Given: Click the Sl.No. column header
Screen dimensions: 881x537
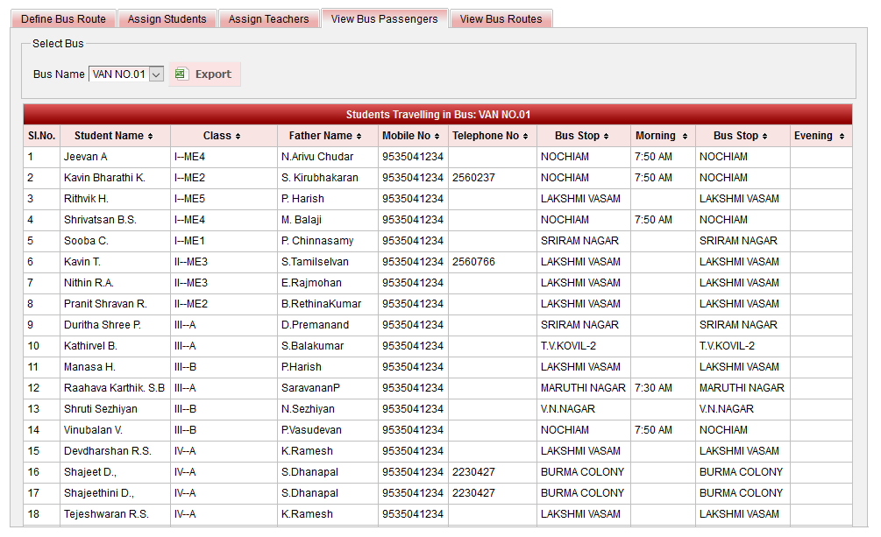Looking at the screenshot, I should (41, 136).
